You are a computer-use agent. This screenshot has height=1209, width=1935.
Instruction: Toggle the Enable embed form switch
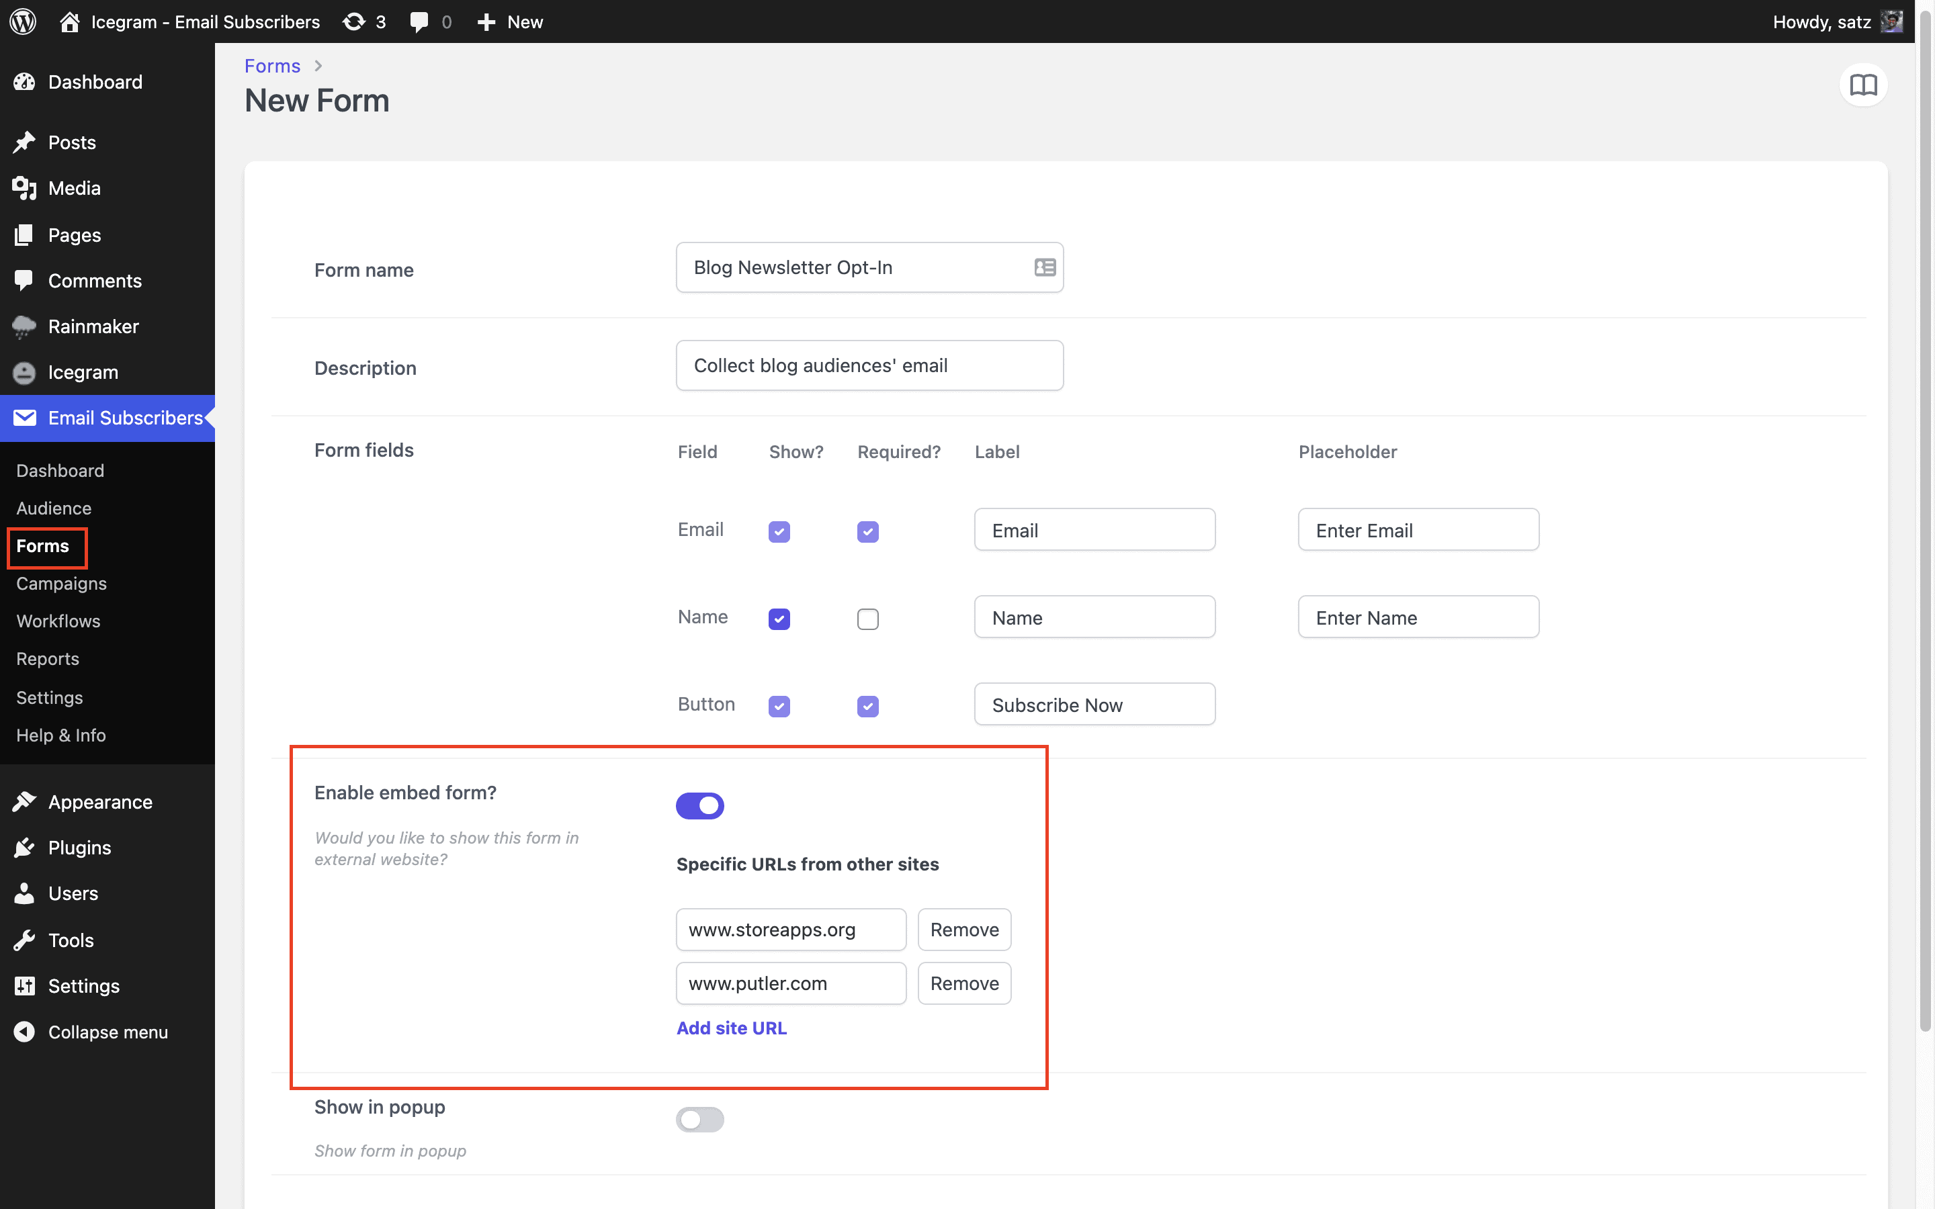698,805
